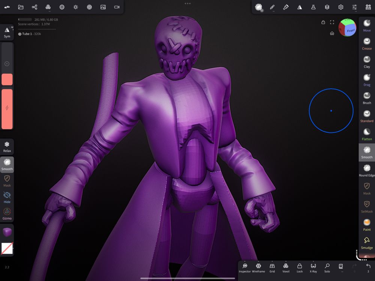Adjust the brush intensity slider with lightning icon
The width and height of the screenshot is (375, 281).
[x=7, y=109]
